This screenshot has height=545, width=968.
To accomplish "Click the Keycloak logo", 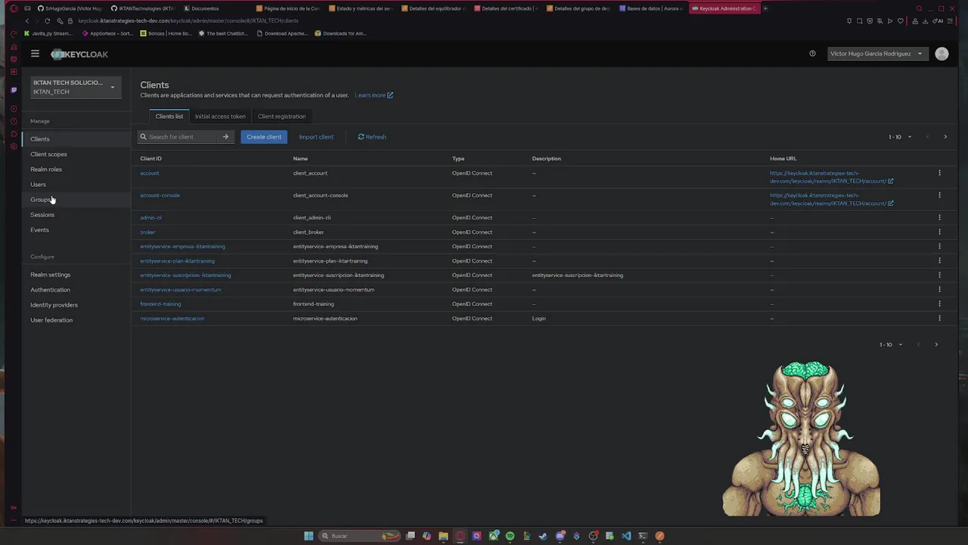I will click(x=79, y=54).
